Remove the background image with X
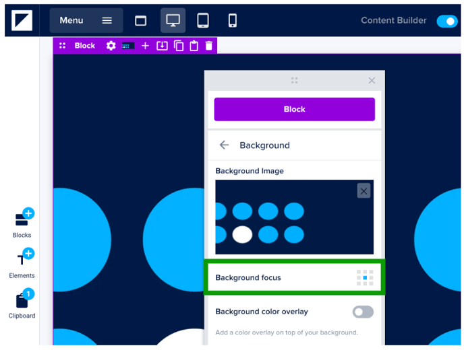The image size is (464, 350). click(364, 191)
